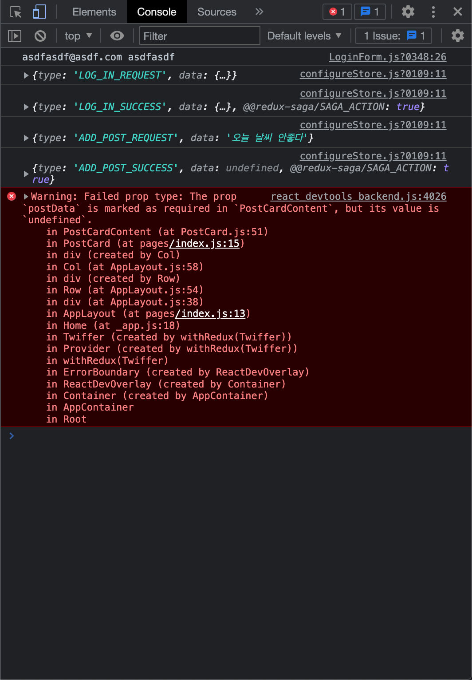Show the console sidebar panel icon
This screenshot has width=472, height=680.
15,36
